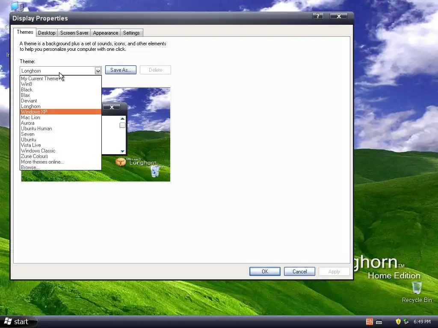Viewport: 438px width, 328px height.
Task: Open the Settings tab
Action: coord(131,32)
